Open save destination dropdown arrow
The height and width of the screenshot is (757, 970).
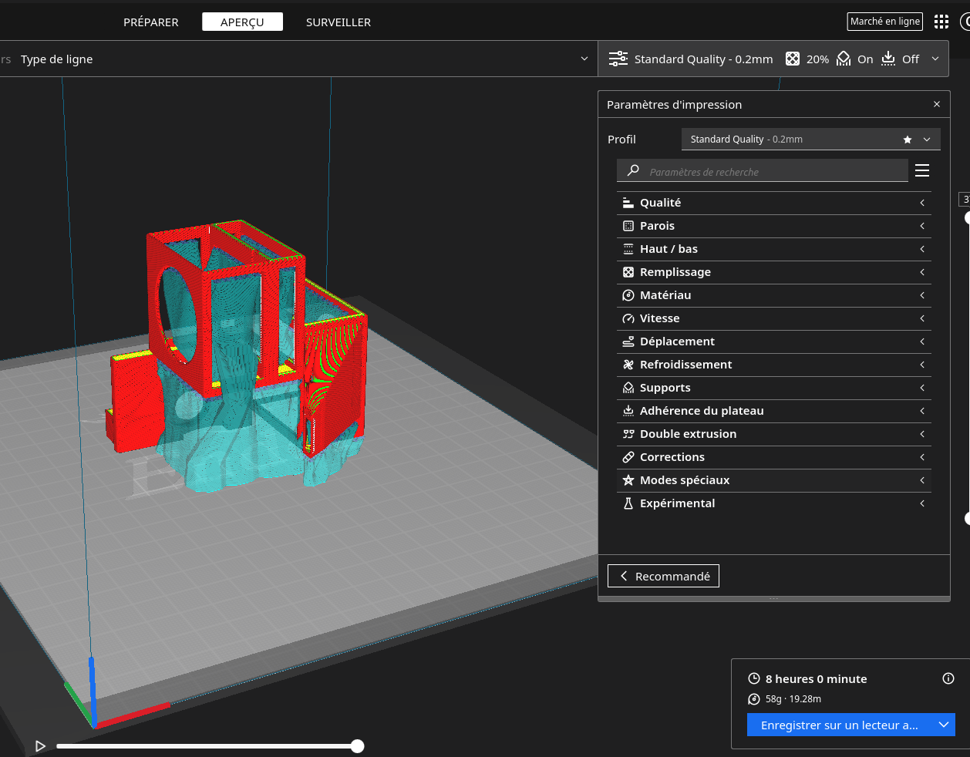point(944,725)
